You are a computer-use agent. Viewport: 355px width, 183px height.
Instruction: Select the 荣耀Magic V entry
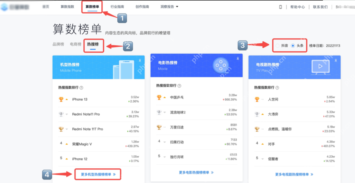(99, 144)
